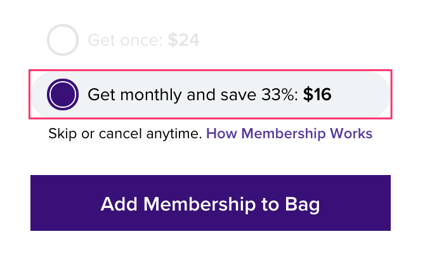The height and width of the screenshot is (260, 425).
Task: Click the empty gray radio circle
Action: (62, 41)
